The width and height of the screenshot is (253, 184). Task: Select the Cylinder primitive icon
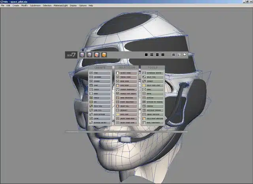click(91, 77)
